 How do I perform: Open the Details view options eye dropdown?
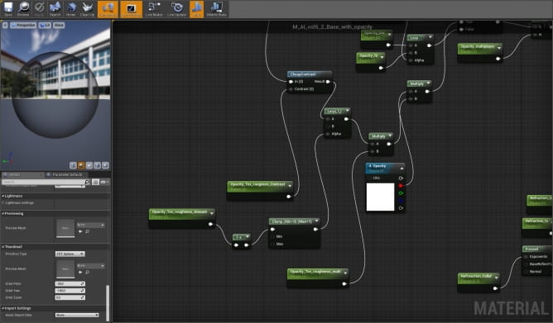pos(104,182)
